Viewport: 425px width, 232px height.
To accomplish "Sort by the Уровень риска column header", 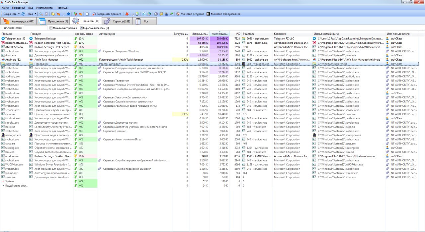I will point(86,34).
